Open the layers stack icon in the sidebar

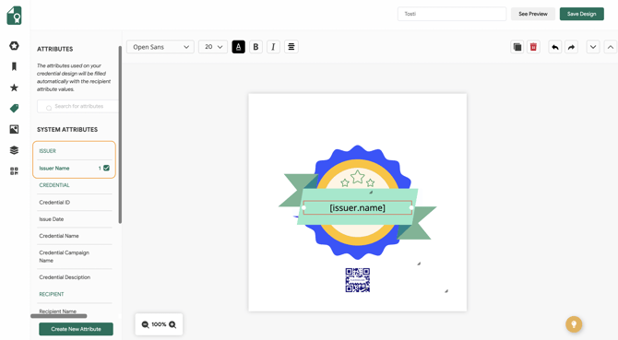click(14, 150)
